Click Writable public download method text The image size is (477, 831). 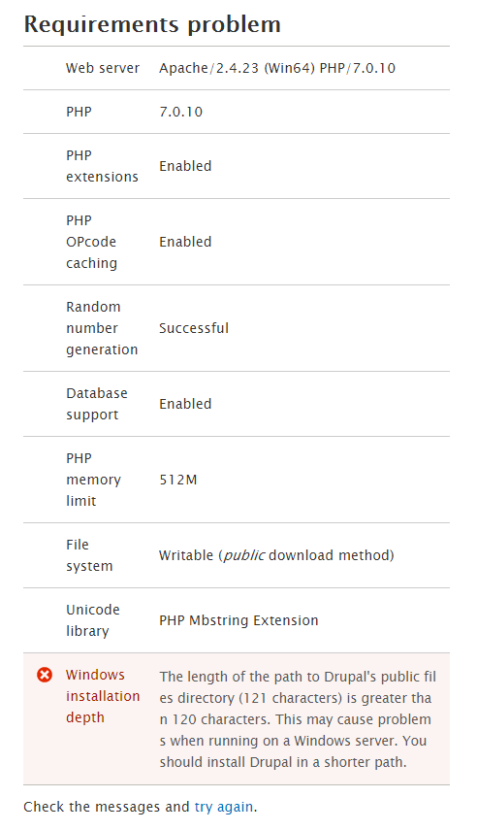[276, 555]
